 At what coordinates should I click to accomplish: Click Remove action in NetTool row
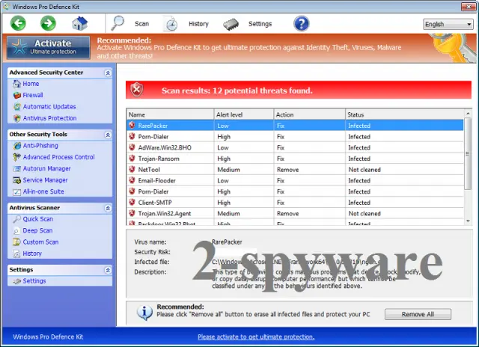pyautogui.click(x=287, y=170)
